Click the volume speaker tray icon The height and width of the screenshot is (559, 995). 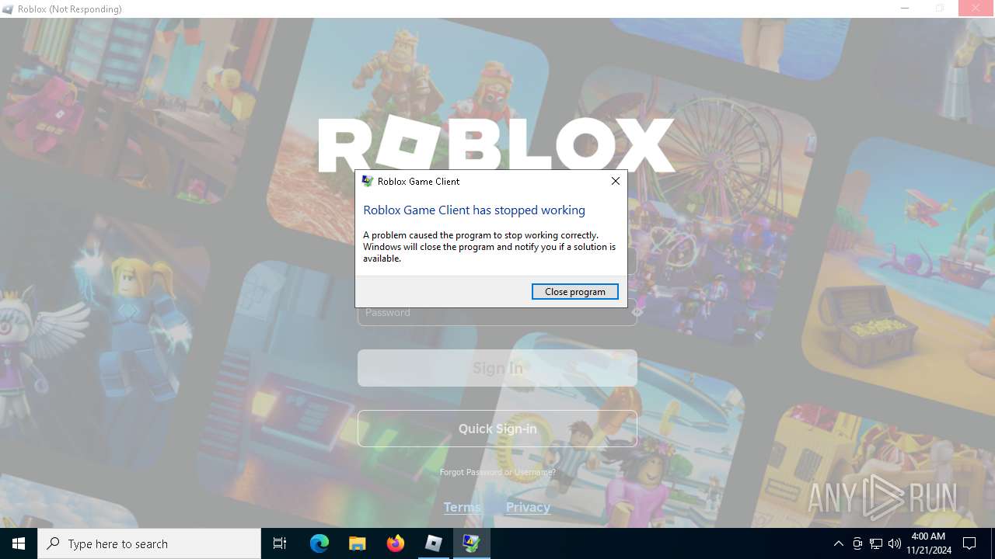[895, 543]
